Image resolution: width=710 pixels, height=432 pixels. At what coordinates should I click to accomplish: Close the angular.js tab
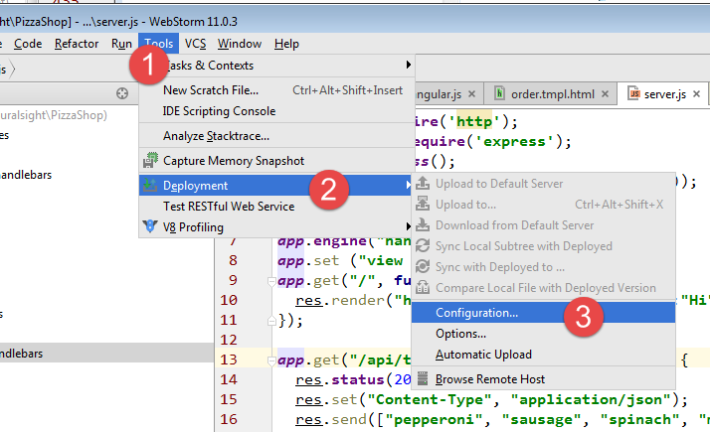(x=471, y=94)
